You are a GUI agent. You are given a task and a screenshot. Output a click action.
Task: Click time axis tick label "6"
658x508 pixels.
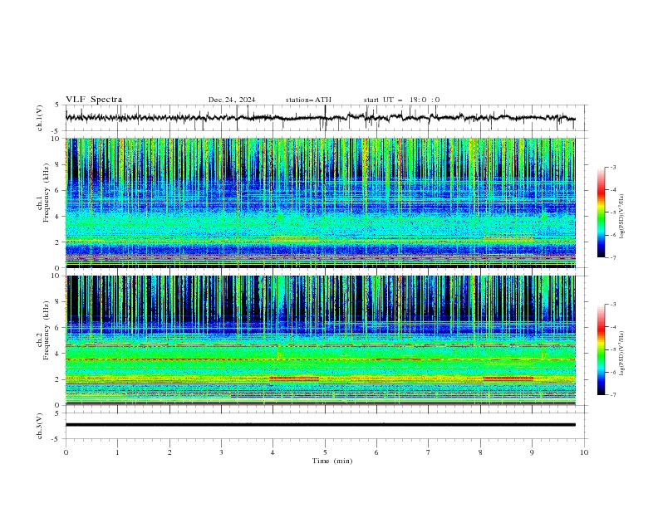click(x=376, y=452)
